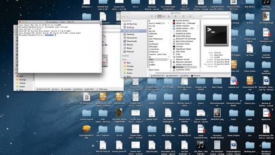Select the Bob Marley folder on desktop
Image resolution: width=275 pixels, height=155 pixels.
(x=250, y=4)
